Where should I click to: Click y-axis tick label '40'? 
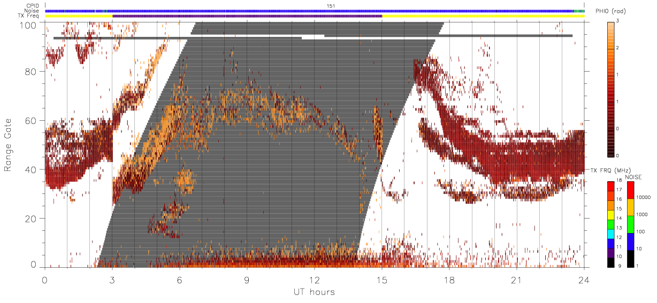tap(32, 169)
